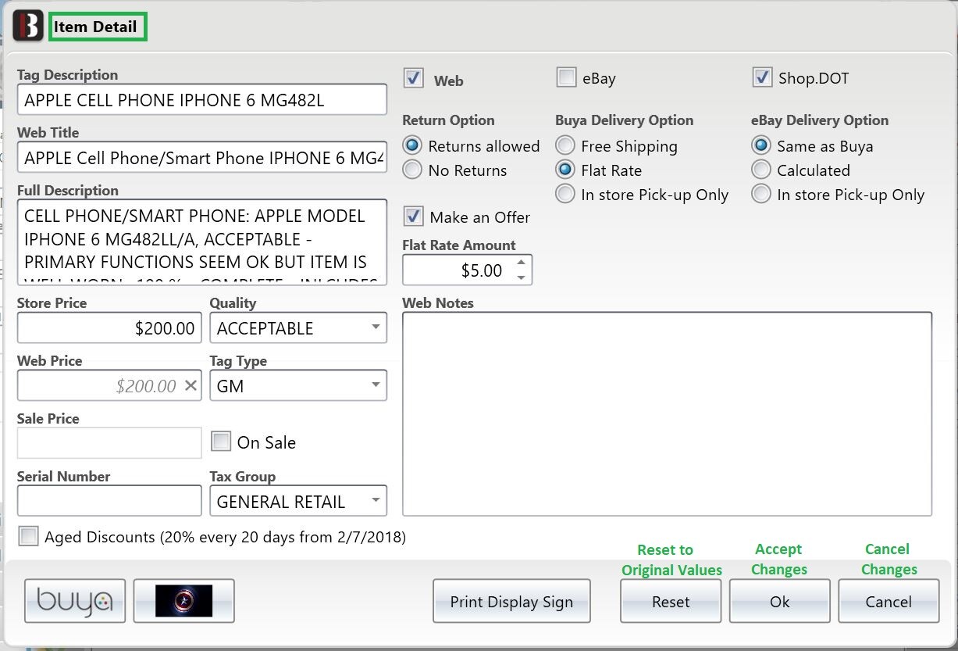Viewport: 958px width, 651px height.
Task: Click Ok to accept changes
Action: click(779, 601)
